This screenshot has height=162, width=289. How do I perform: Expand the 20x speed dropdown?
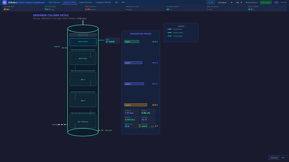click(239, 2)
